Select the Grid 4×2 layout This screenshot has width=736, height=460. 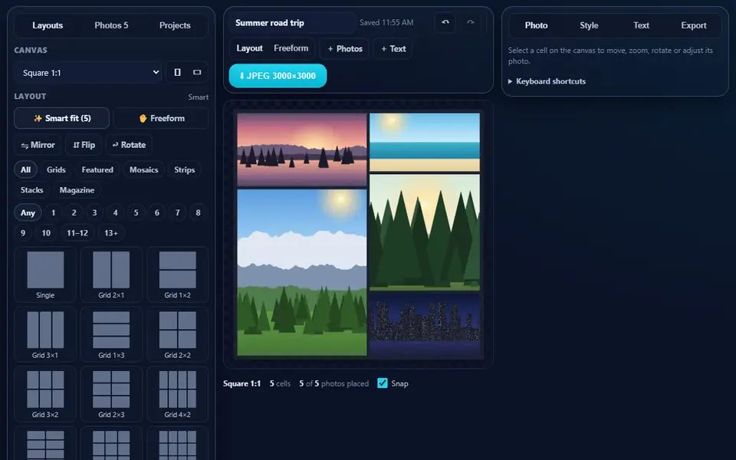pos(177,394)
